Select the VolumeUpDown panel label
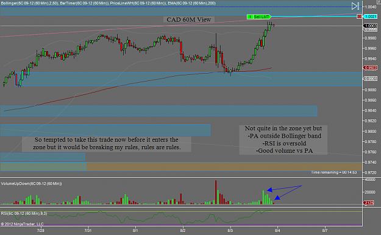This screenshot has width=381, height=235. [x=31, y=184]
